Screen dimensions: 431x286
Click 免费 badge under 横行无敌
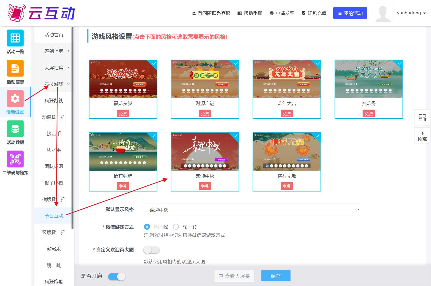point(287,186)
